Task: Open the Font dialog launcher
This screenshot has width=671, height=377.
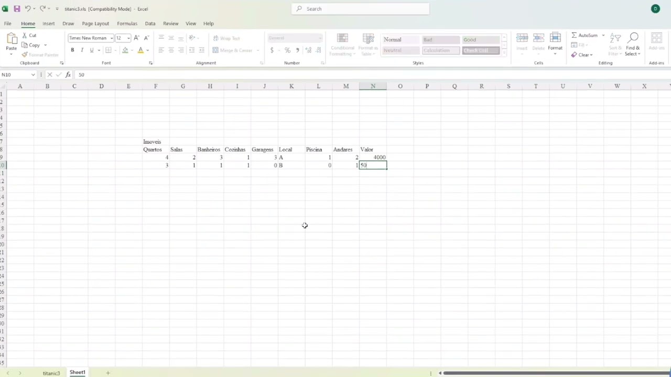Action: tap(150, 63)
